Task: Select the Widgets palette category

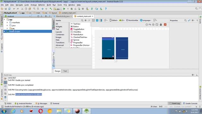Action: pos(59,27)
